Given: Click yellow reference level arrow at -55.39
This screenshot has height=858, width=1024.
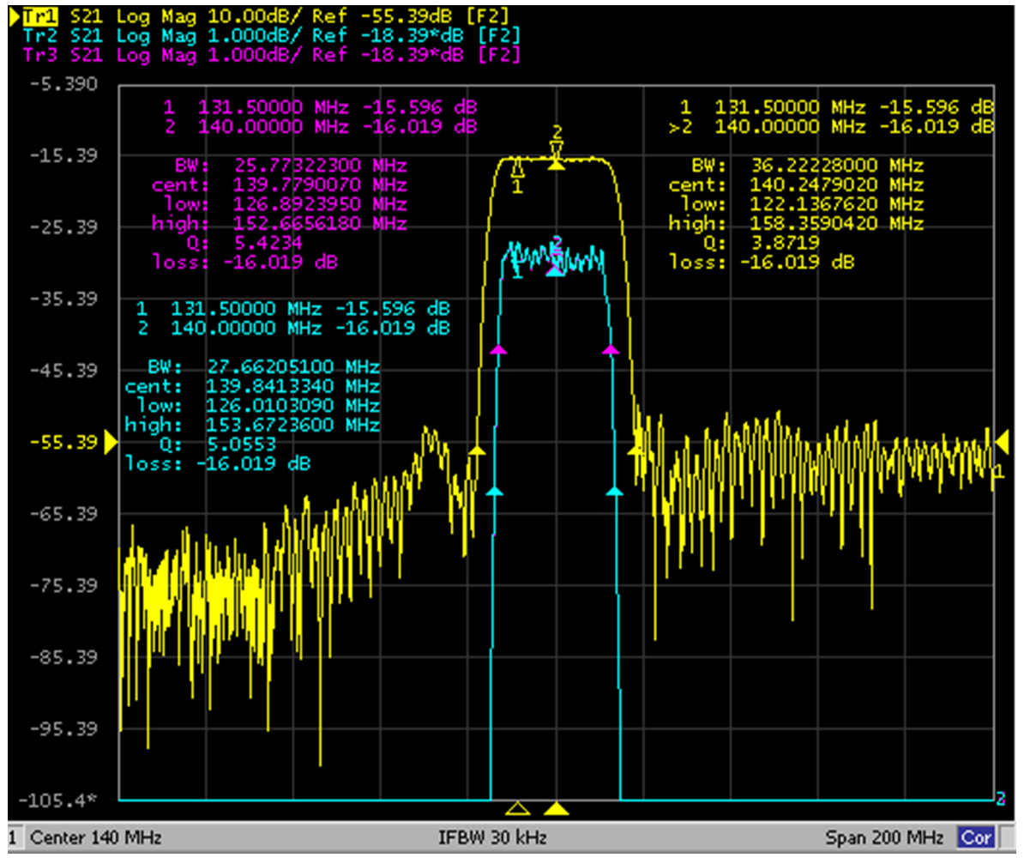Looking at the screenshot, I should click(x=111, y=443).
